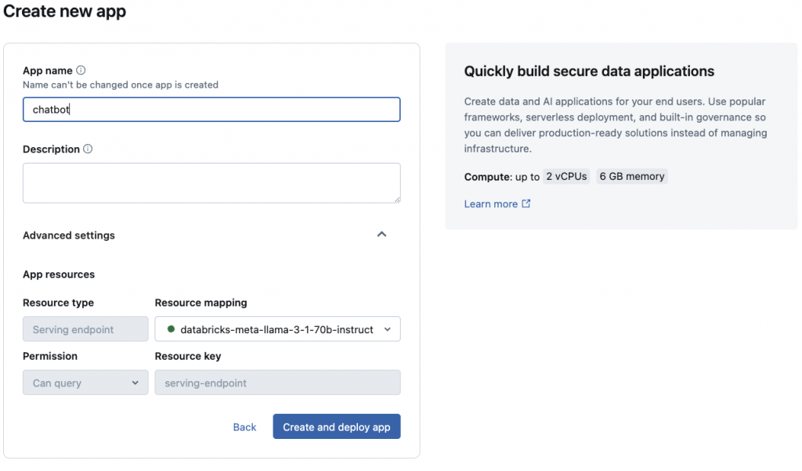Click the 6 GB memory badge
This screenshot has width=802, height=471.
tap(632, 177)
